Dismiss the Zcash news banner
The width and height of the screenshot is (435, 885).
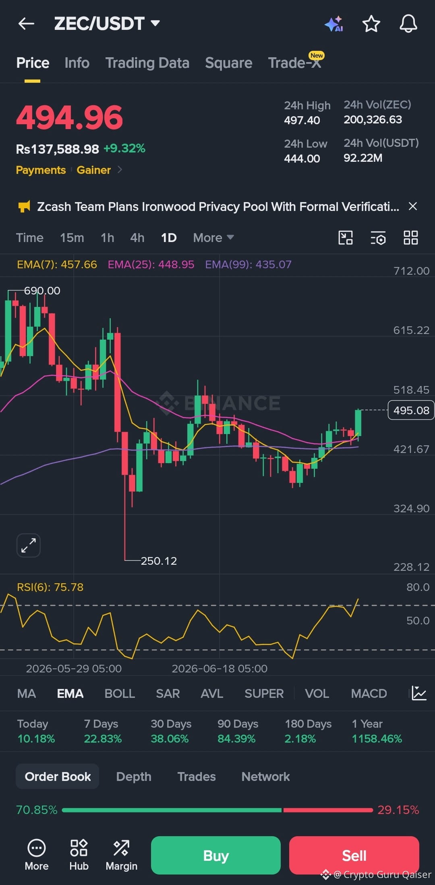[412, 206]
